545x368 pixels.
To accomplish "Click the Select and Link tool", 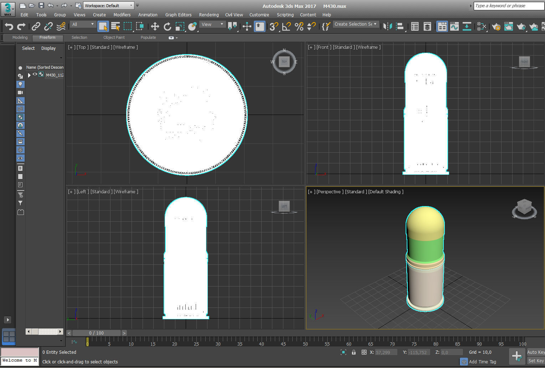I will pyautogui.click(x=36, y=26).
